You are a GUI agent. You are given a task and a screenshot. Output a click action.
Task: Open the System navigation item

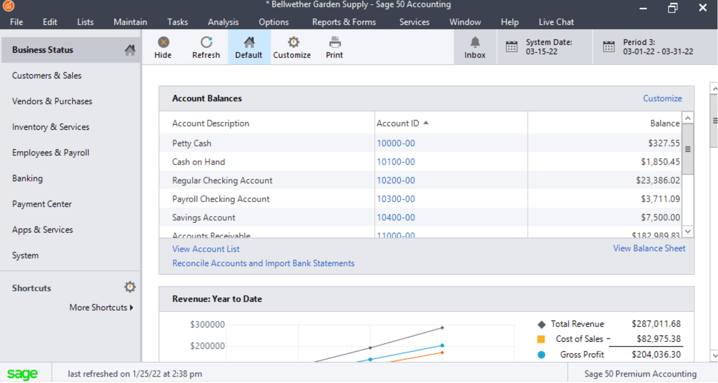25,255
